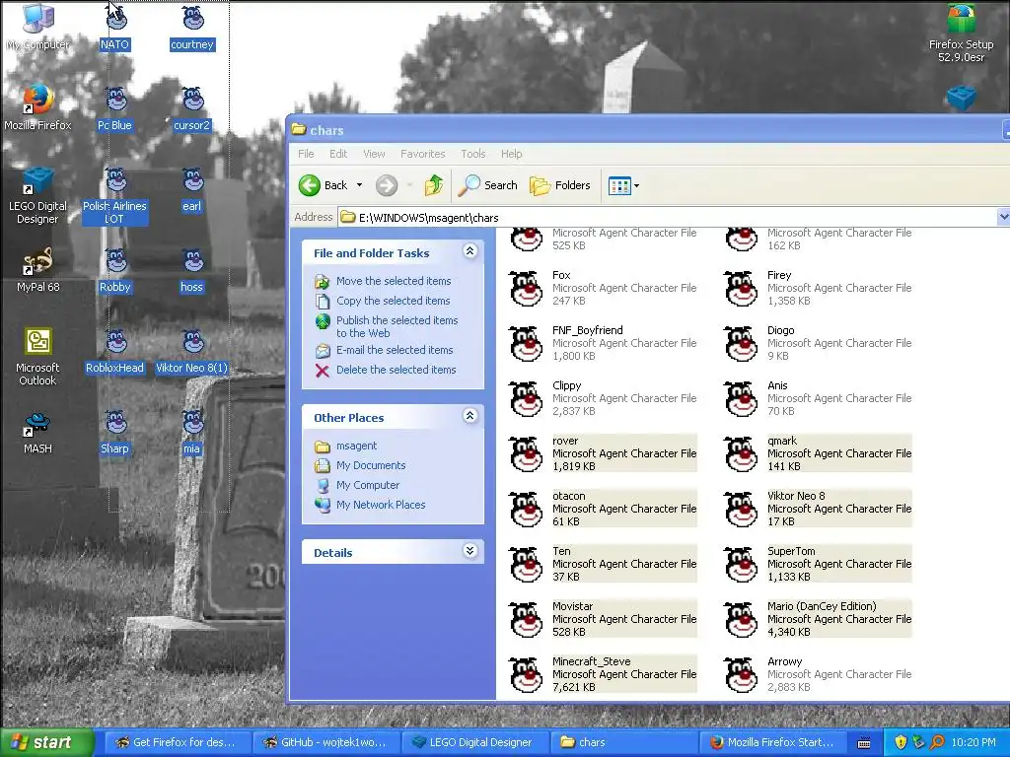1010x757 pixels.
Task: Click Move the selected items
Action: pyautogui.click(x=394, y=281)
